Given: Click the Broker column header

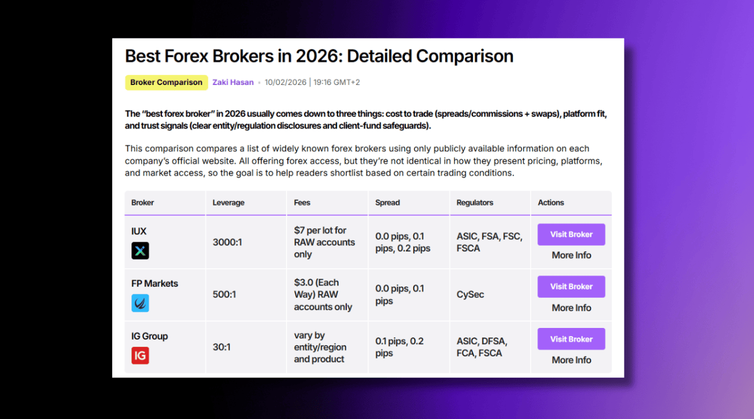Looking at the screenshot, I should [x=142, y=202].
